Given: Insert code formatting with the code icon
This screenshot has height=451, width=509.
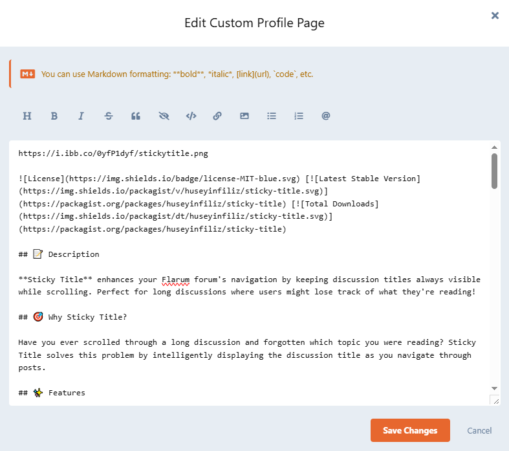Looking at the screenshot, I should pos(191,116).
